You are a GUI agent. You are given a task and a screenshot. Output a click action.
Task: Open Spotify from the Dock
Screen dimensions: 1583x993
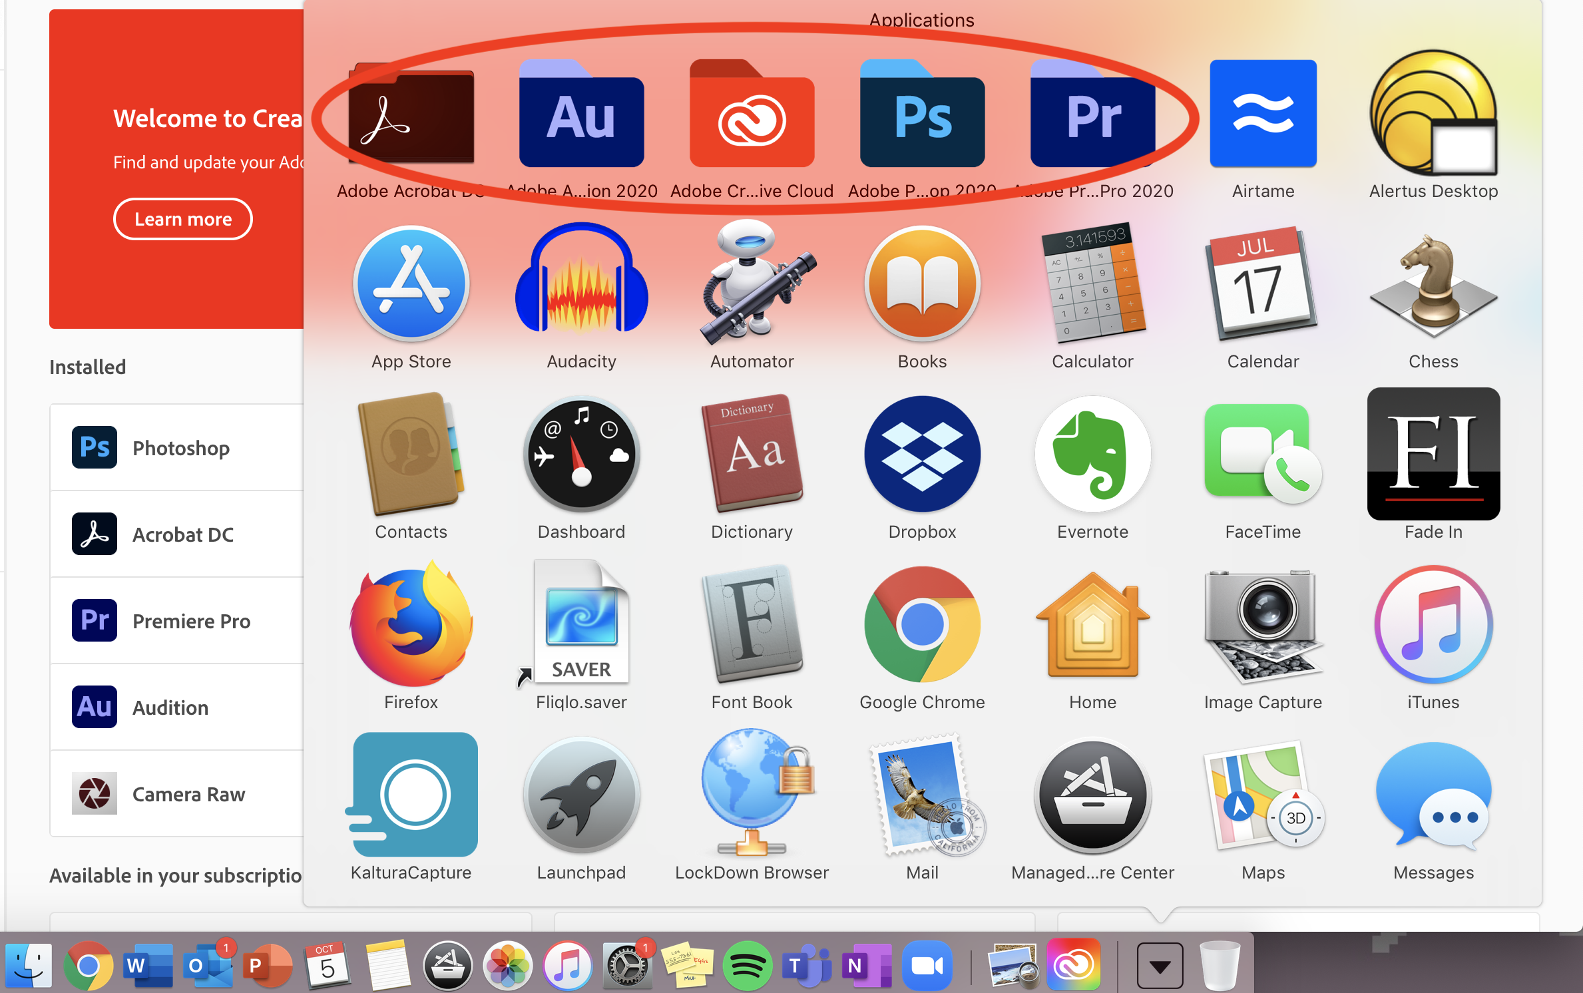(747, 966)
